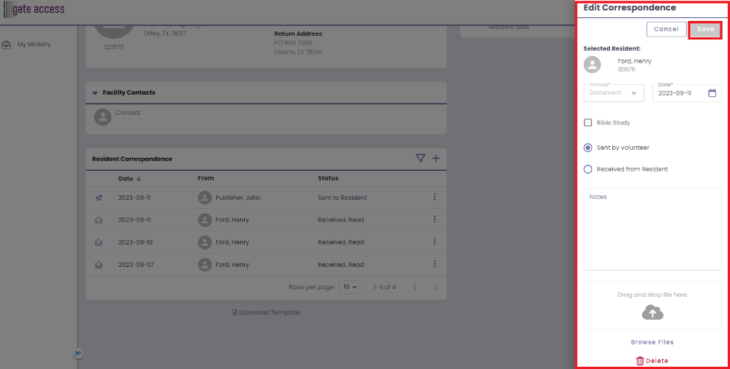
Task: Click the Date field 2023-09-11
Action: 687,93
